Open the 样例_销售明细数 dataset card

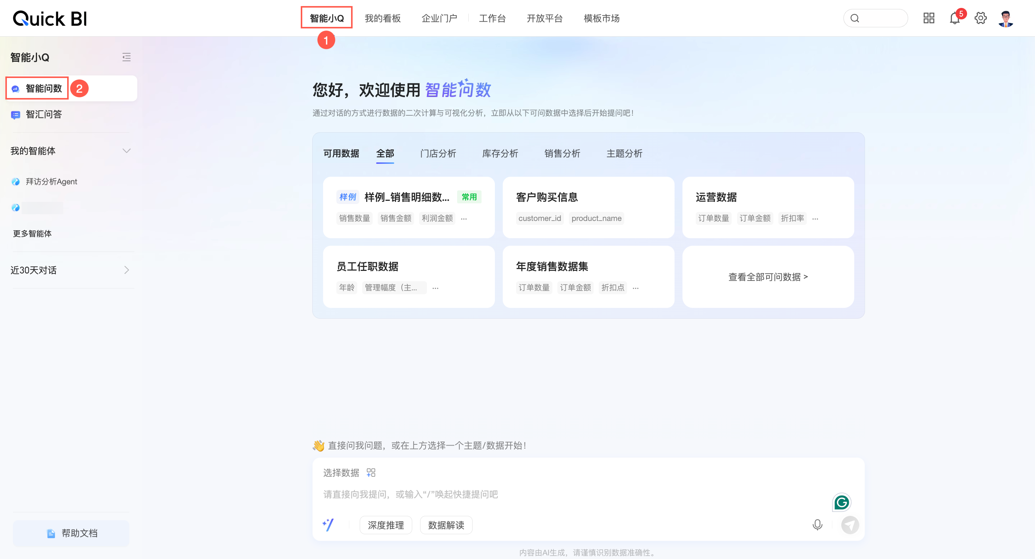point(409,207)
